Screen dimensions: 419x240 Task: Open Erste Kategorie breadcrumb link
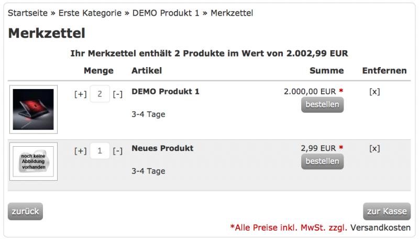88,13
